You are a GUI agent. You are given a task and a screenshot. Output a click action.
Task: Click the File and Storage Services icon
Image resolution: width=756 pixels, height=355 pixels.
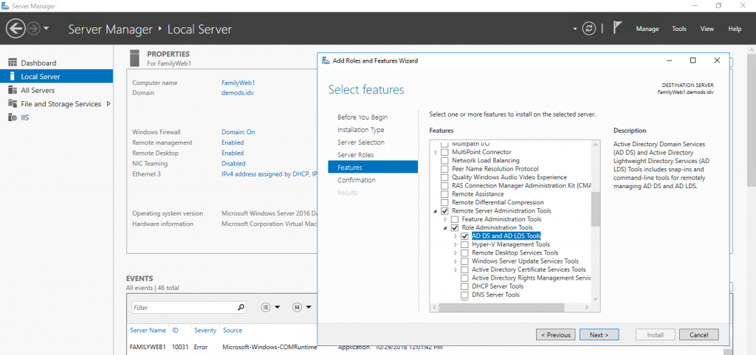click(13, 103)
